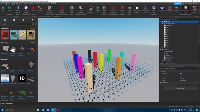Switch to the VIEW ribbon tab

pos(48,4)
